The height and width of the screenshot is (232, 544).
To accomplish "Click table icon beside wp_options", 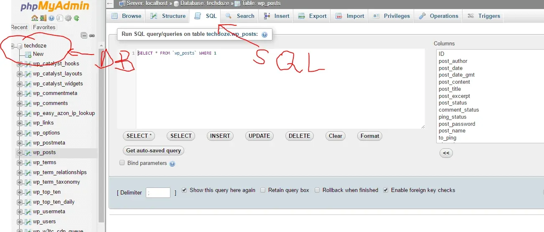I will tap(28, 133).
